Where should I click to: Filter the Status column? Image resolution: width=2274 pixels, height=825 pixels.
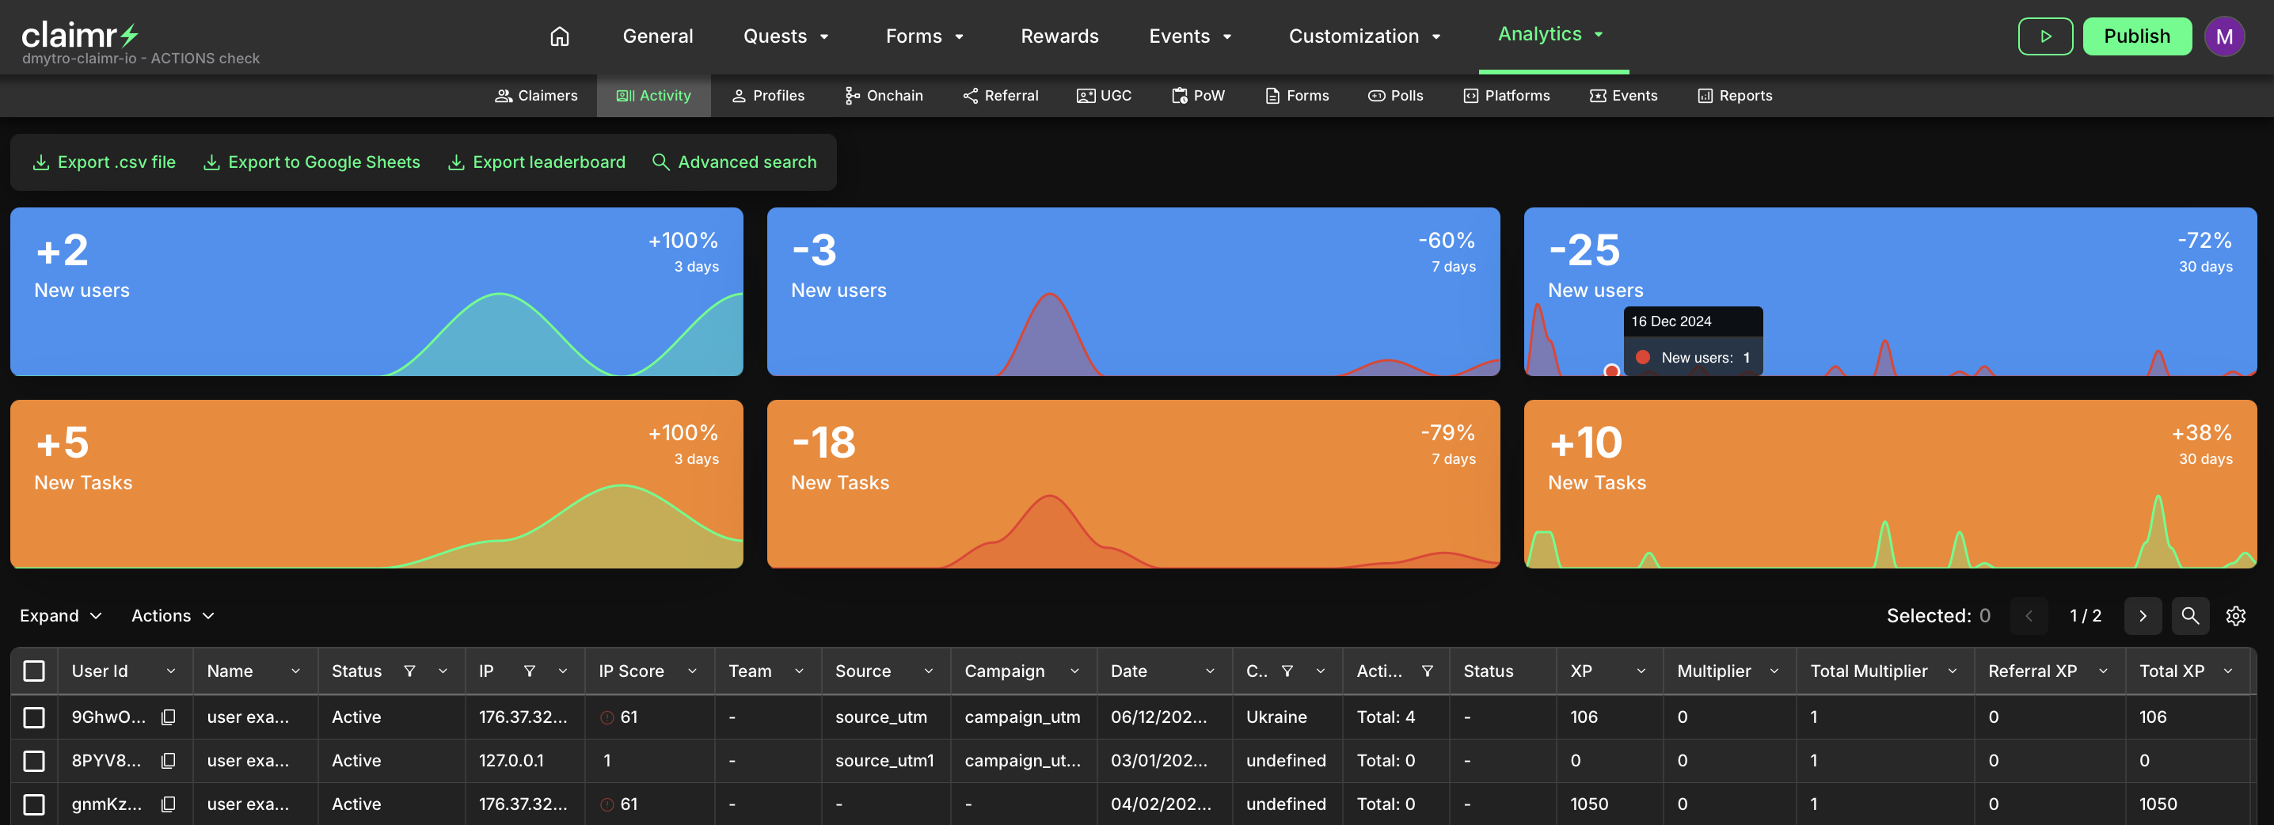[x=409, y=671]
